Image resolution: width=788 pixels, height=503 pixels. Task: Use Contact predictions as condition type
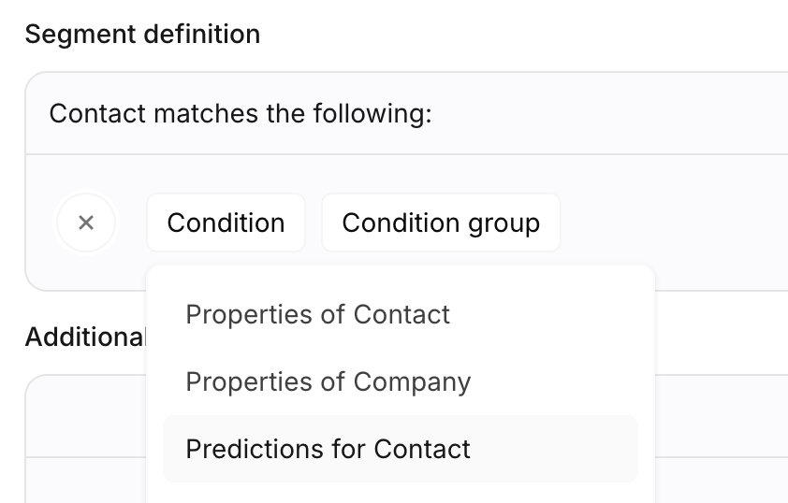pyautogui.click(x=328, y=449)
